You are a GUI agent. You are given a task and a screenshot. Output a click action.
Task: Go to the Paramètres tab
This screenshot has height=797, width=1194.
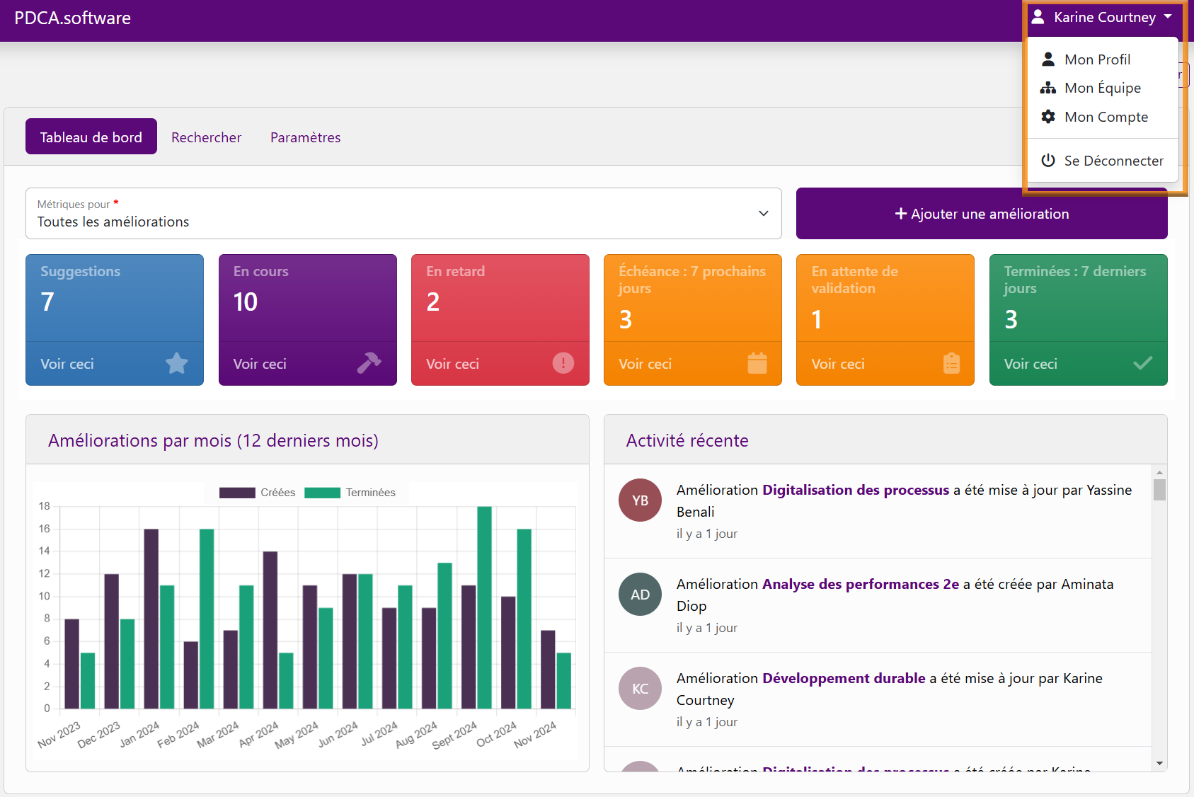305,137
